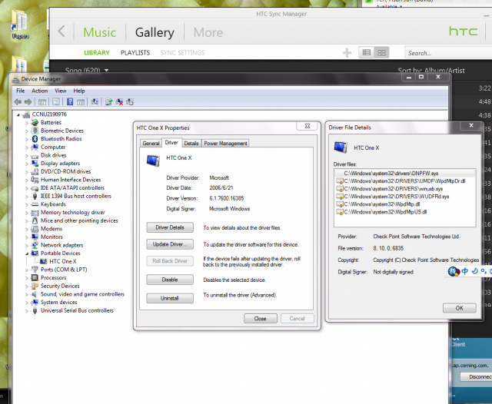Click the plus add icon in HTC Sync Manager
Screen dimensions: 492x404
tap(347, 53)
